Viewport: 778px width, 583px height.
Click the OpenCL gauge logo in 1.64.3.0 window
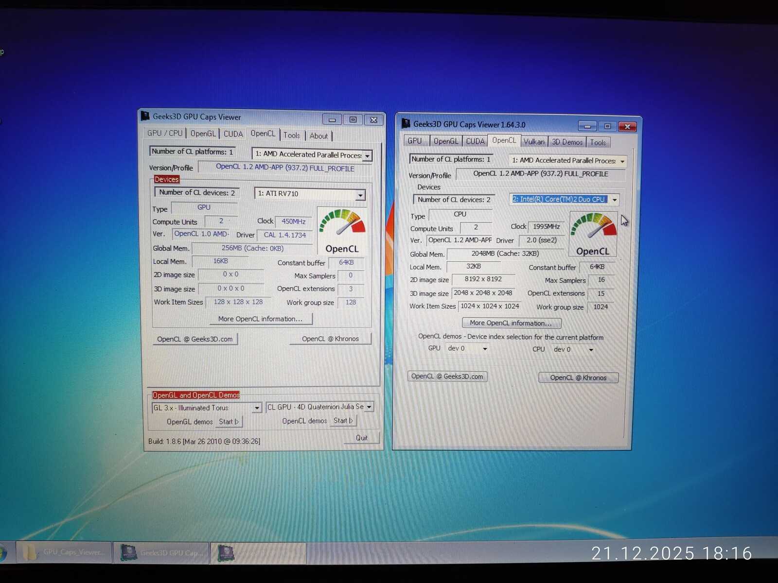coord(593,234)
